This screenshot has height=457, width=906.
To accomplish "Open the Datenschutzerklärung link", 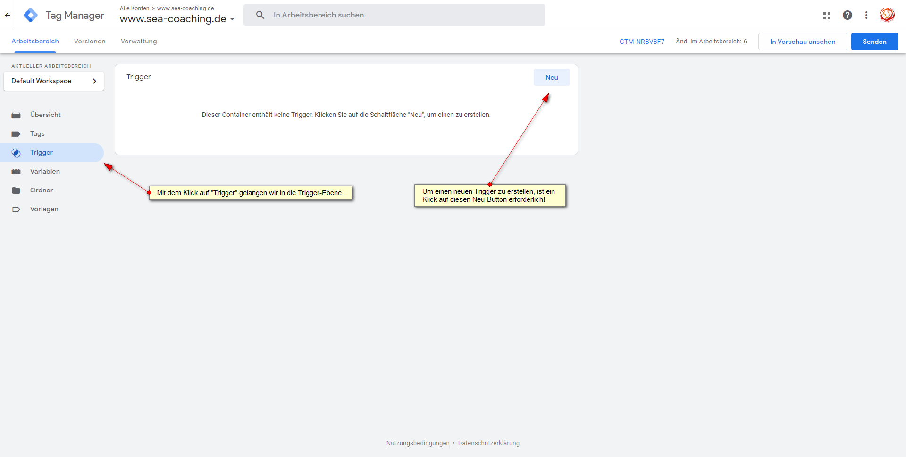I will (x=488, y=443).
